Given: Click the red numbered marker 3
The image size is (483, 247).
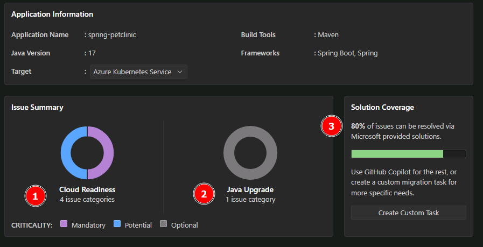Looking at the screenshot, I should (x=331, y=126).
